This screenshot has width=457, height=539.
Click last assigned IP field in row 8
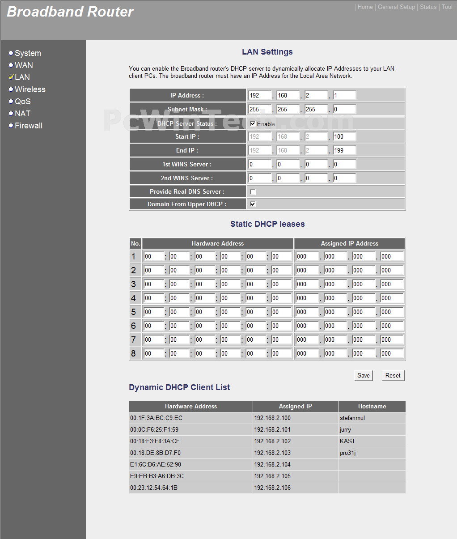tap(392, 353)
